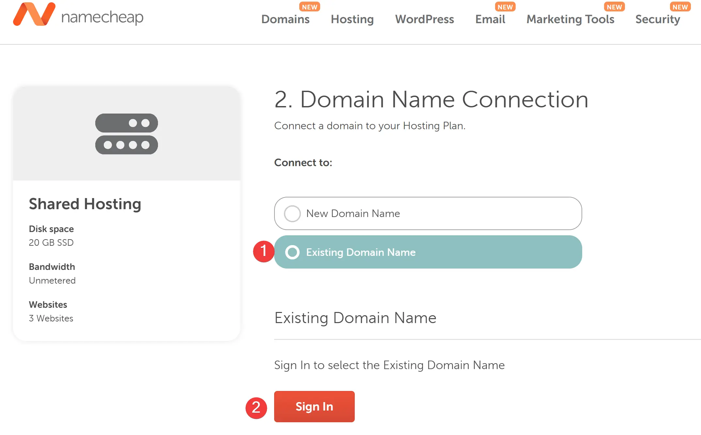701x435 pixels.
Task: Click the Namecheap logo icon
Action: [34, 14]
